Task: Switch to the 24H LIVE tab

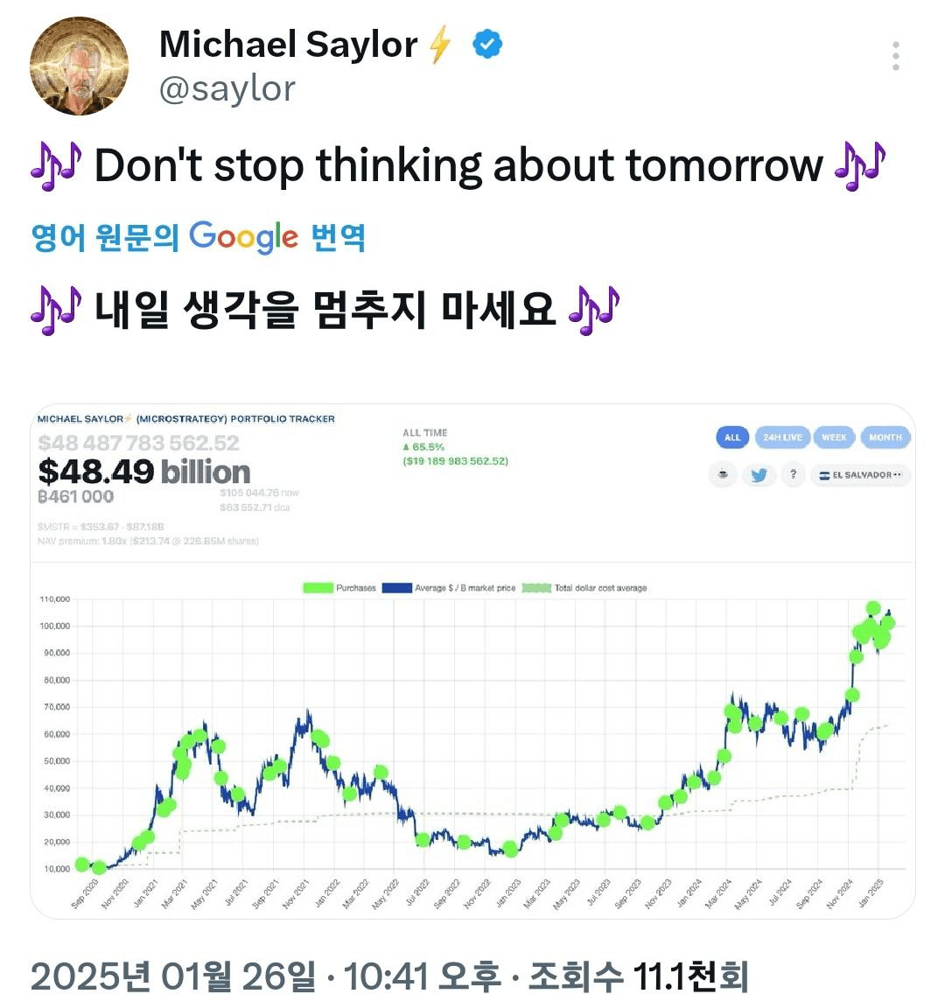Action: pyautogui.click(x=782, y=437)
